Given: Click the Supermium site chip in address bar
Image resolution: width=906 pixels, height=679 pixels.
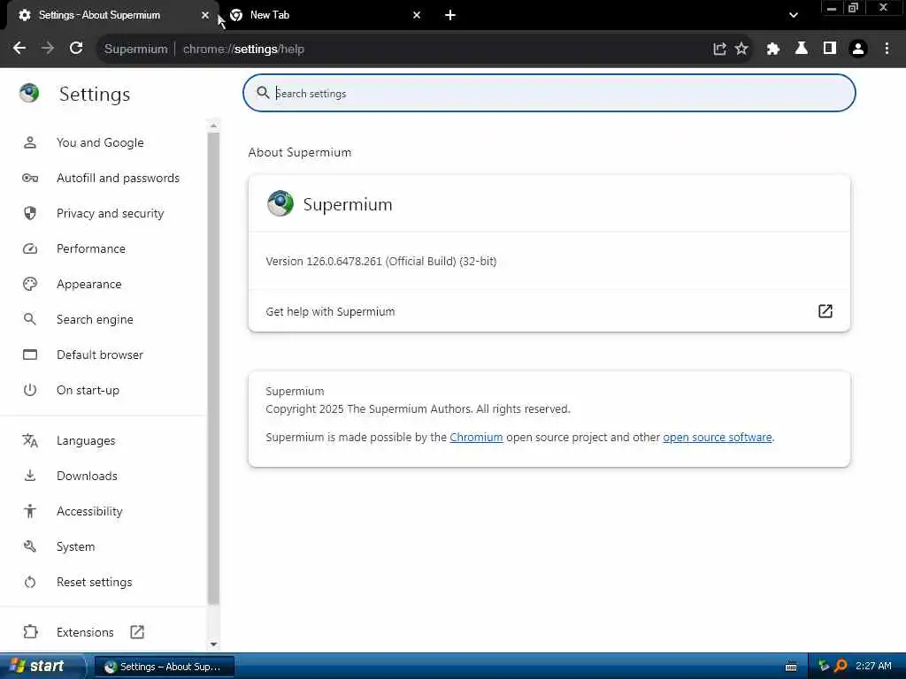Looking at the screenshot, I should coord(135,50).
